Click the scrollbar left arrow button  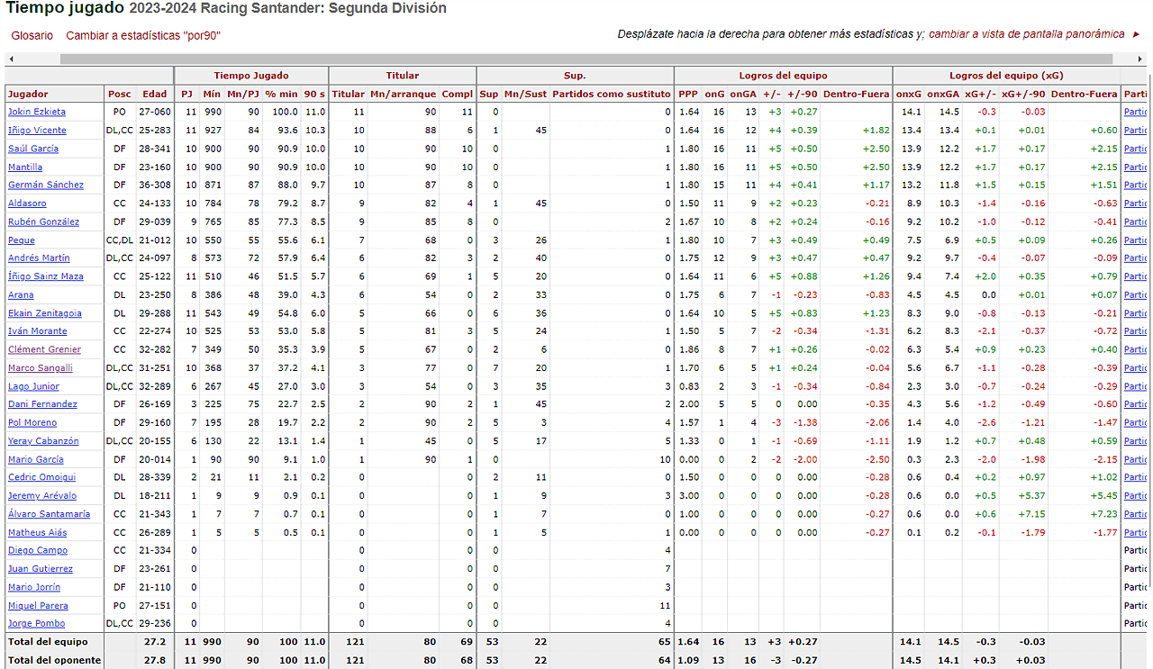coord(10,59)
